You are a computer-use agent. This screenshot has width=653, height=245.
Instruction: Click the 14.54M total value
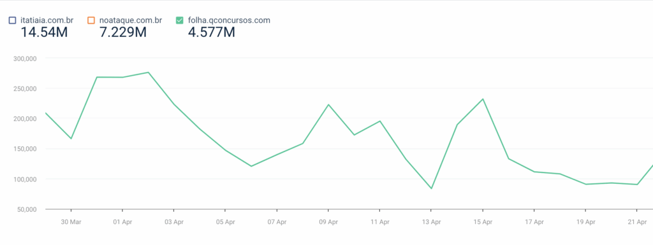click(44, 32)
